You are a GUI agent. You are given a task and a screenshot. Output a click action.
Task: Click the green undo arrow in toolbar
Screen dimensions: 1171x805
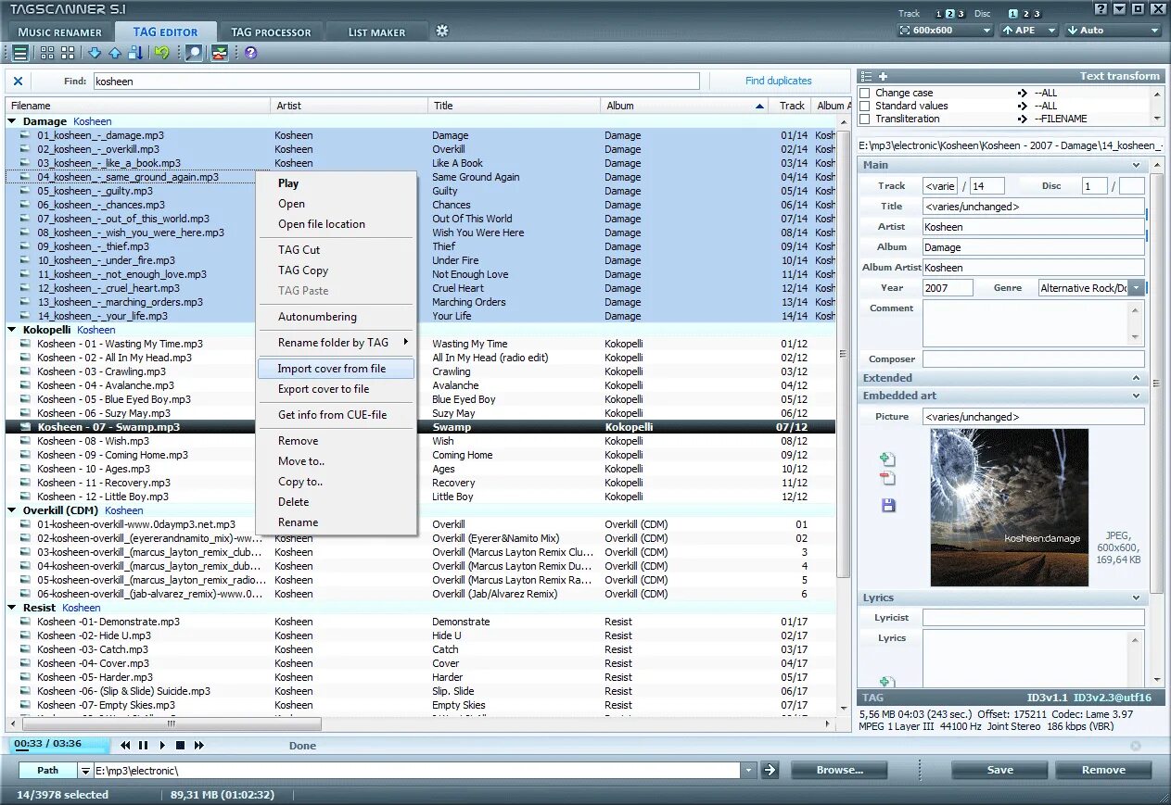[162, 53]
